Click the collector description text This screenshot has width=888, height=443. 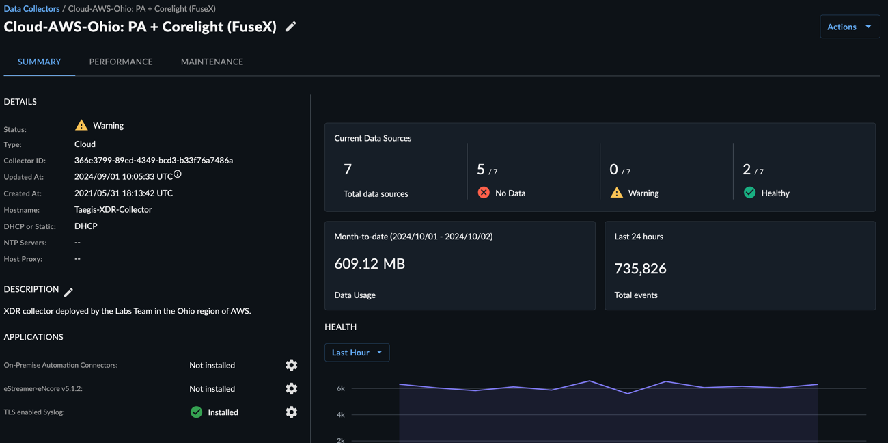[x=127, y=311]
